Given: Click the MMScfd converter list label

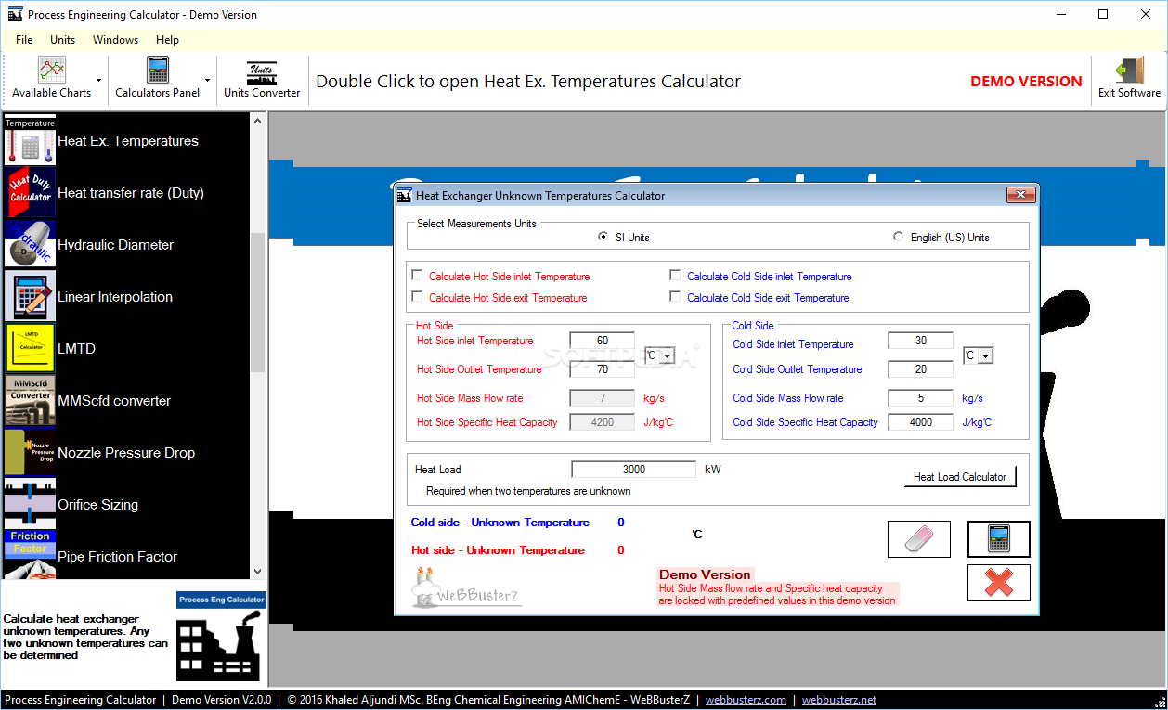Looking at the screenshot, I should [x=114, y=401].
